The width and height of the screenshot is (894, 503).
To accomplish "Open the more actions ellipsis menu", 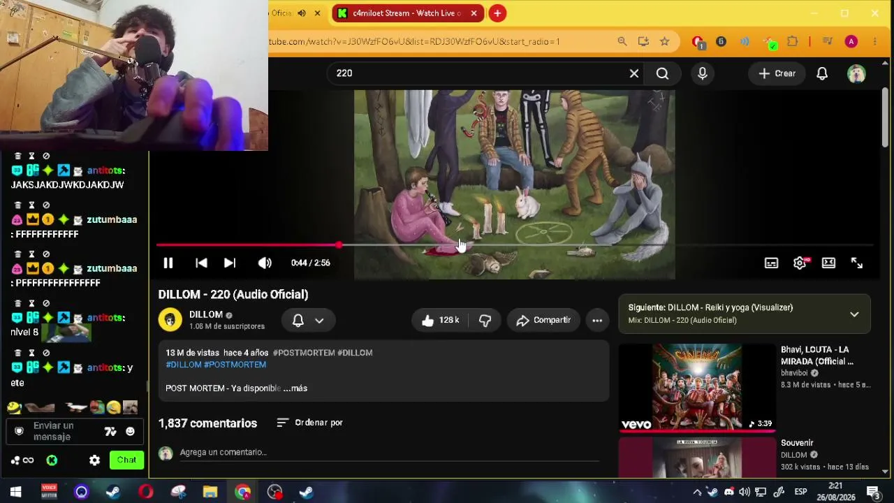I will click(597, 320).
